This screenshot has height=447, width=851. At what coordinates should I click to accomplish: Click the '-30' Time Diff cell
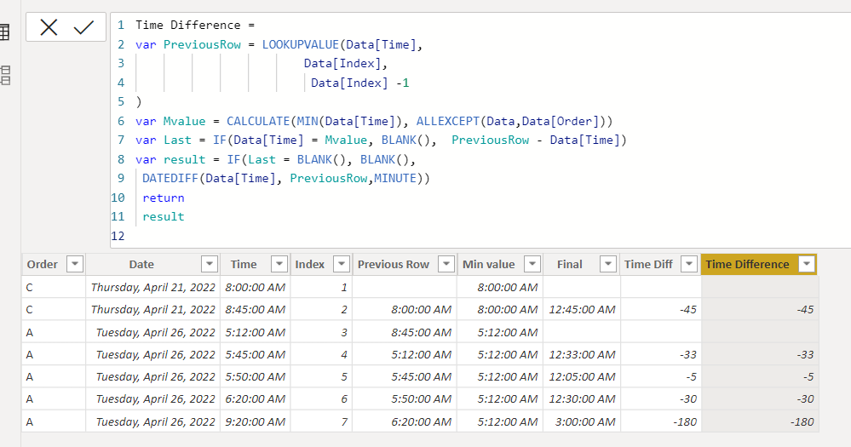pos(660,398)
